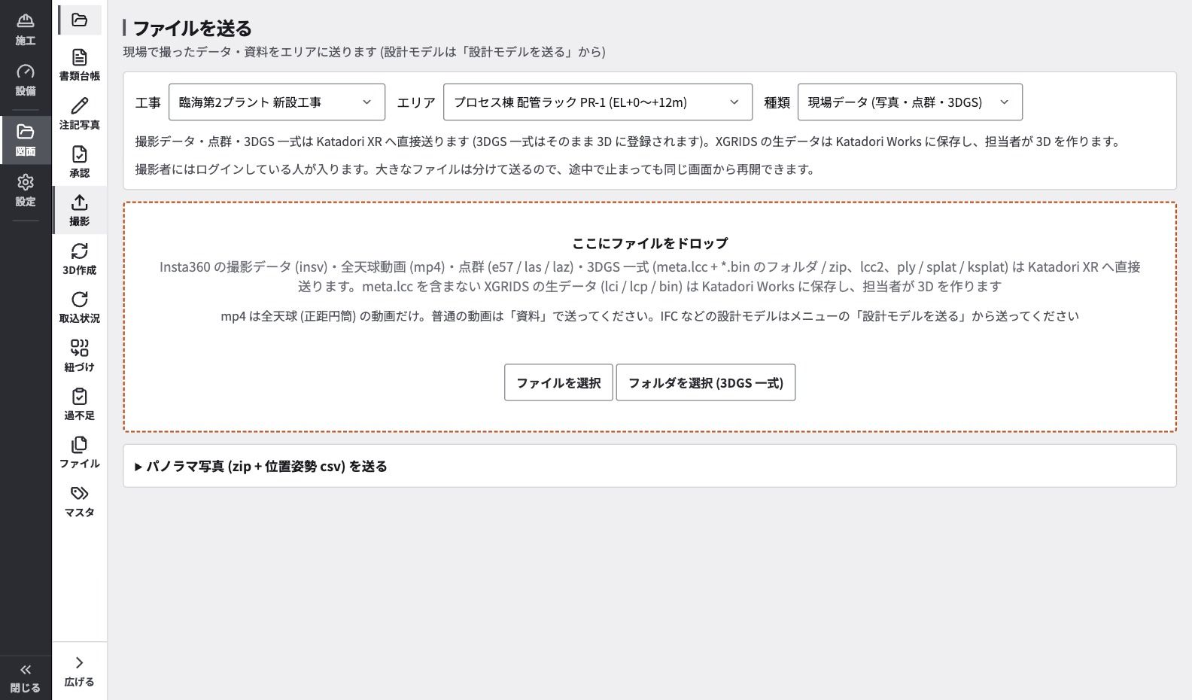Open 承認 approval icon

point(79,162)
